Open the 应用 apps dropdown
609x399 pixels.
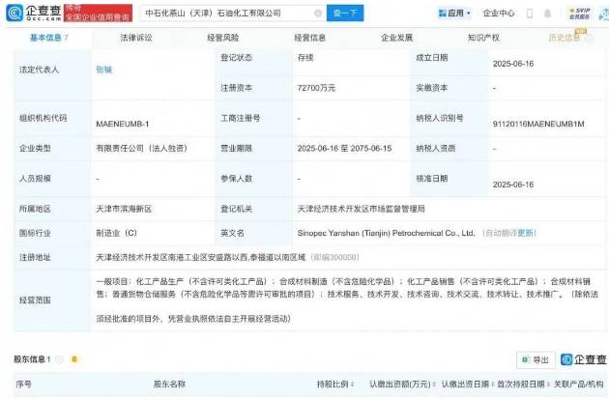tap(455, 14)
